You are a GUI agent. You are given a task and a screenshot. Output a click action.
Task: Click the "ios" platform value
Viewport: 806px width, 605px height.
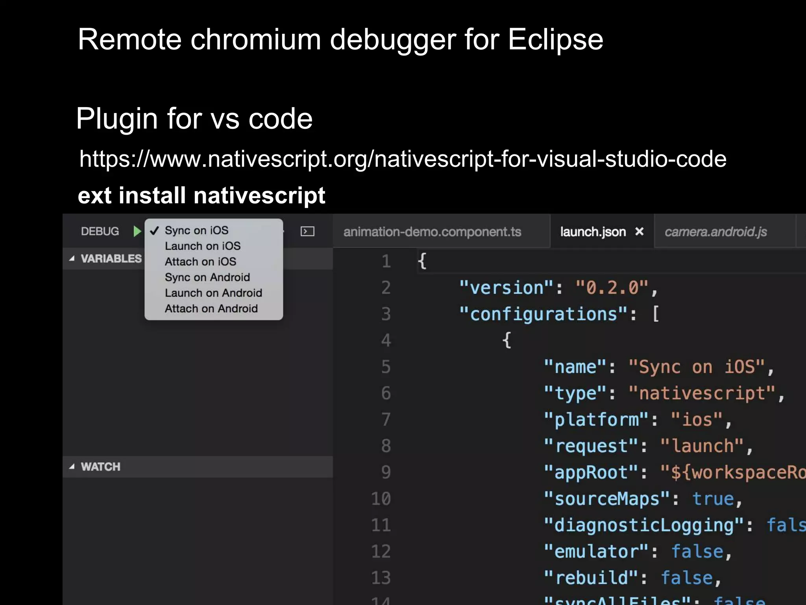coord(697,420)
